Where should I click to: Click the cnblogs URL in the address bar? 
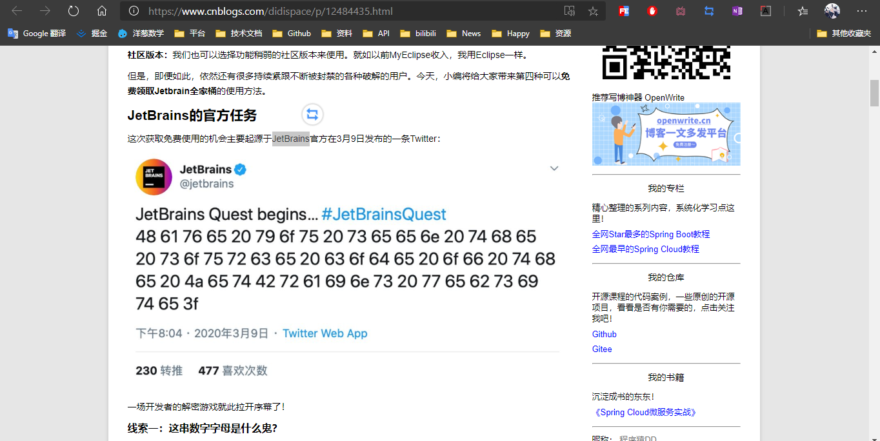click(270, 11)
